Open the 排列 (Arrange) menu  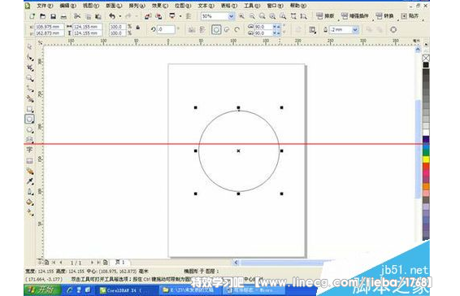[x=137, y=6]
